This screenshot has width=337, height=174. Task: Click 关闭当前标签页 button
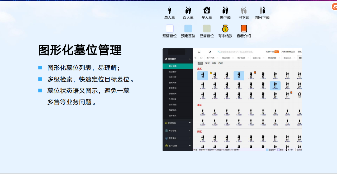tap(288, 52)
